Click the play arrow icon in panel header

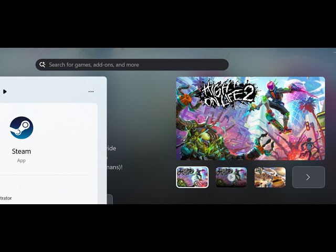5,92
